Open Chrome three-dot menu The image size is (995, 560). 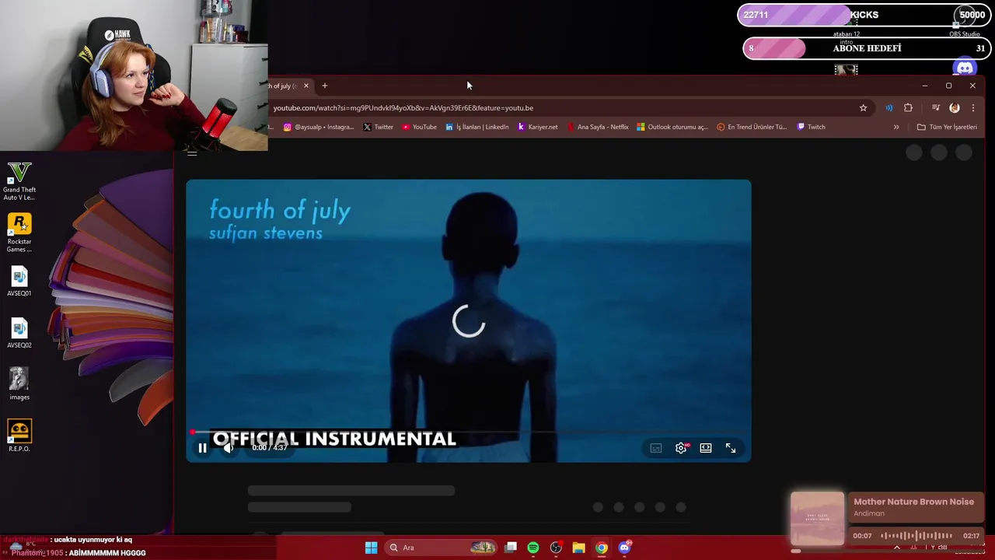point(972,108)
